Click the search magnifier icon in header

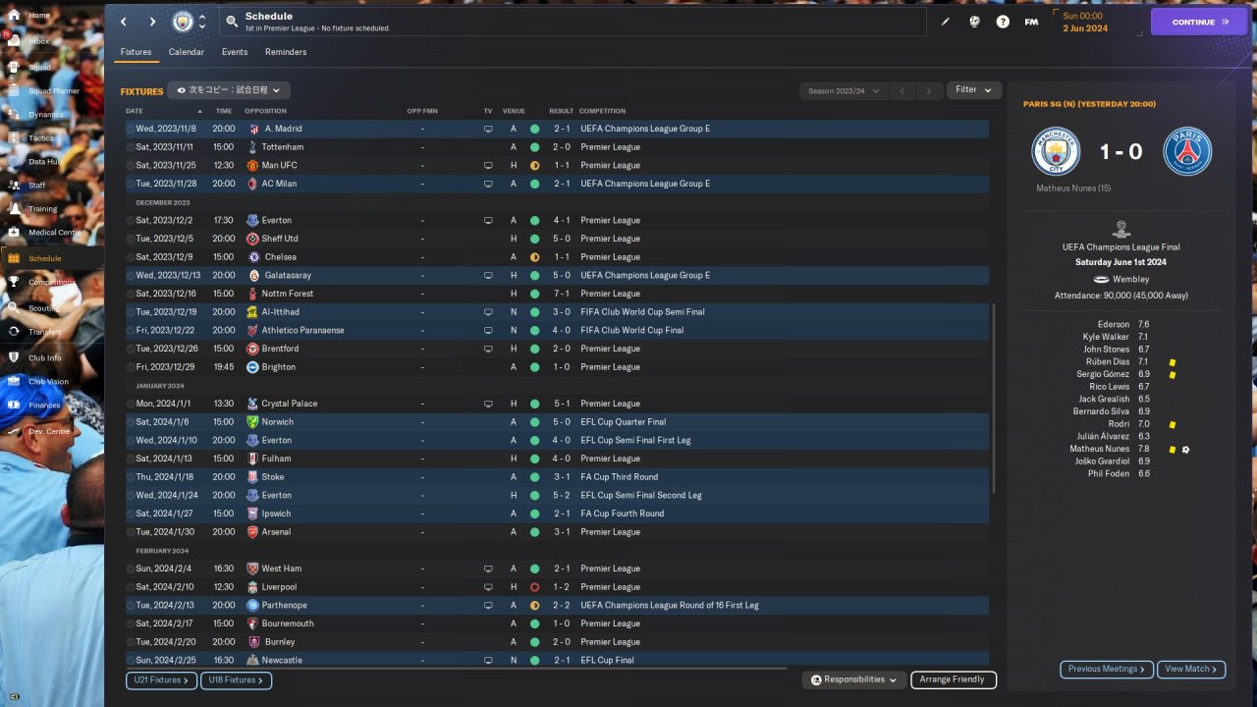232,21
